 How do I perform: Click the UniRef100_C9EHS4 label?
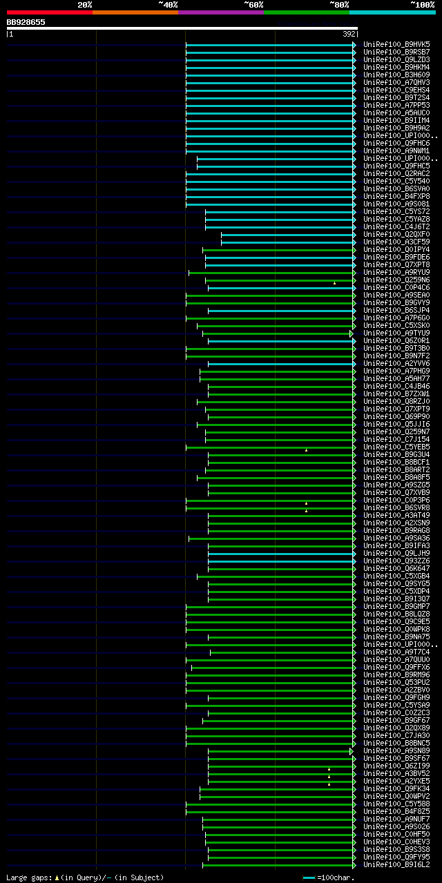[x=396, y=90]
